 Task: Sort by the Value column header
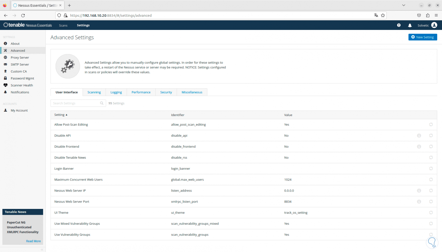click(288, 115)
